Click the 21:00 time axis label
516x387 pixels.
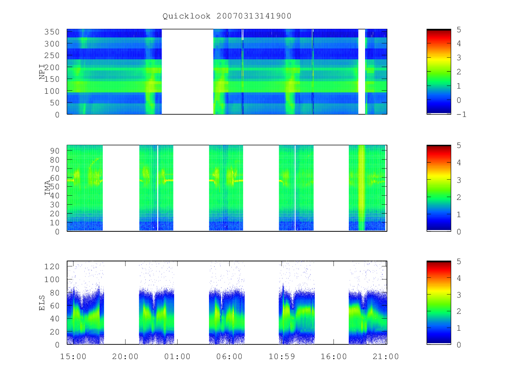(x=385, y=356)
